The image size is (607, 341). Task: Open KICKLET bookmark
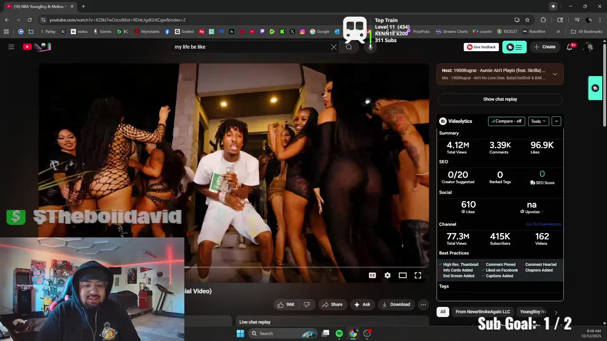tap(507, 32)
